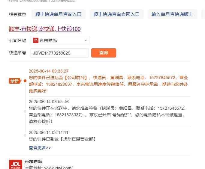Viewport: 205px width, 169px height.
Task: Click the 快递单号 label
Action: click(x=17, y=53)
